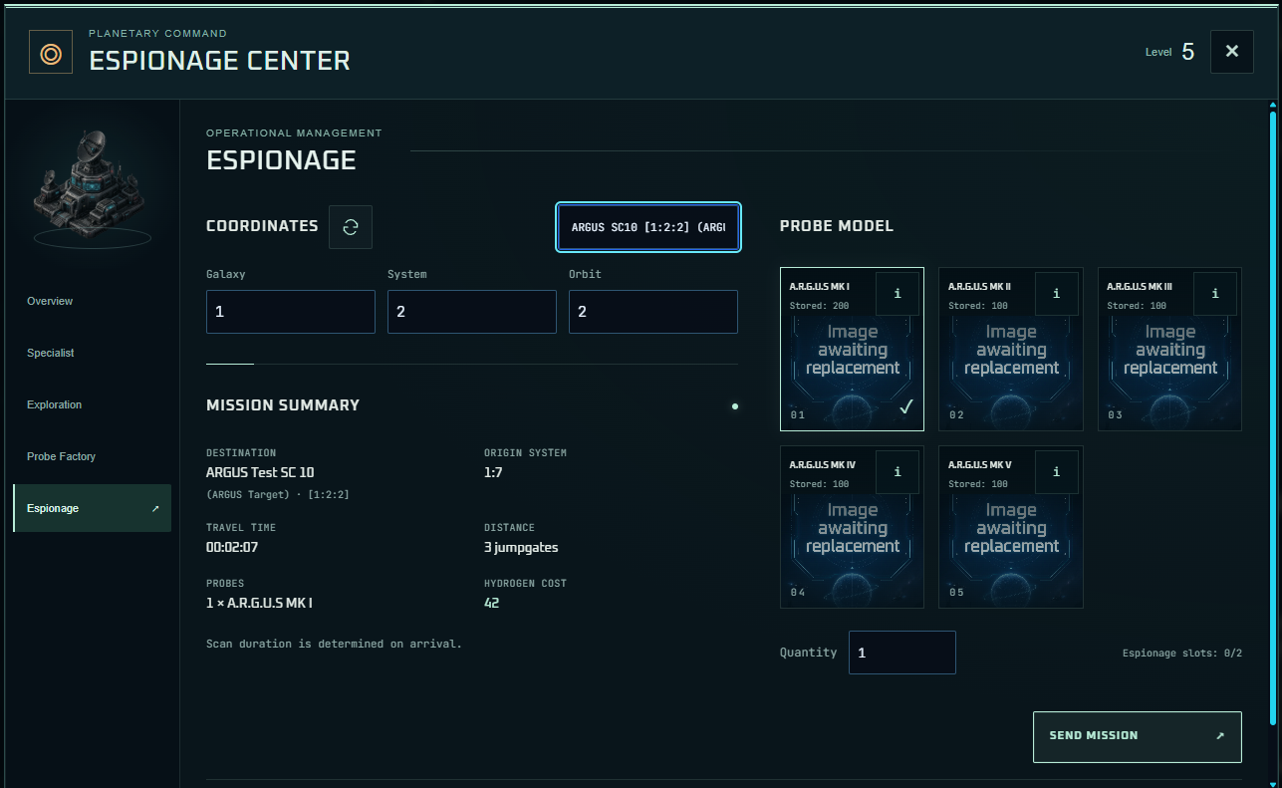Open info for A.R.G.U.S MK V
Viewport: 1282px width, 788px height.
1056,472
